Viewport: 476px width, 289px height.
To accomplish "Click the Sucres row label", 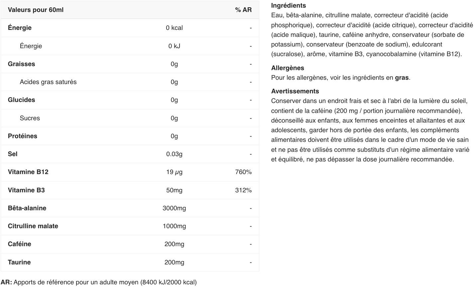I will [x=30, y=118].
